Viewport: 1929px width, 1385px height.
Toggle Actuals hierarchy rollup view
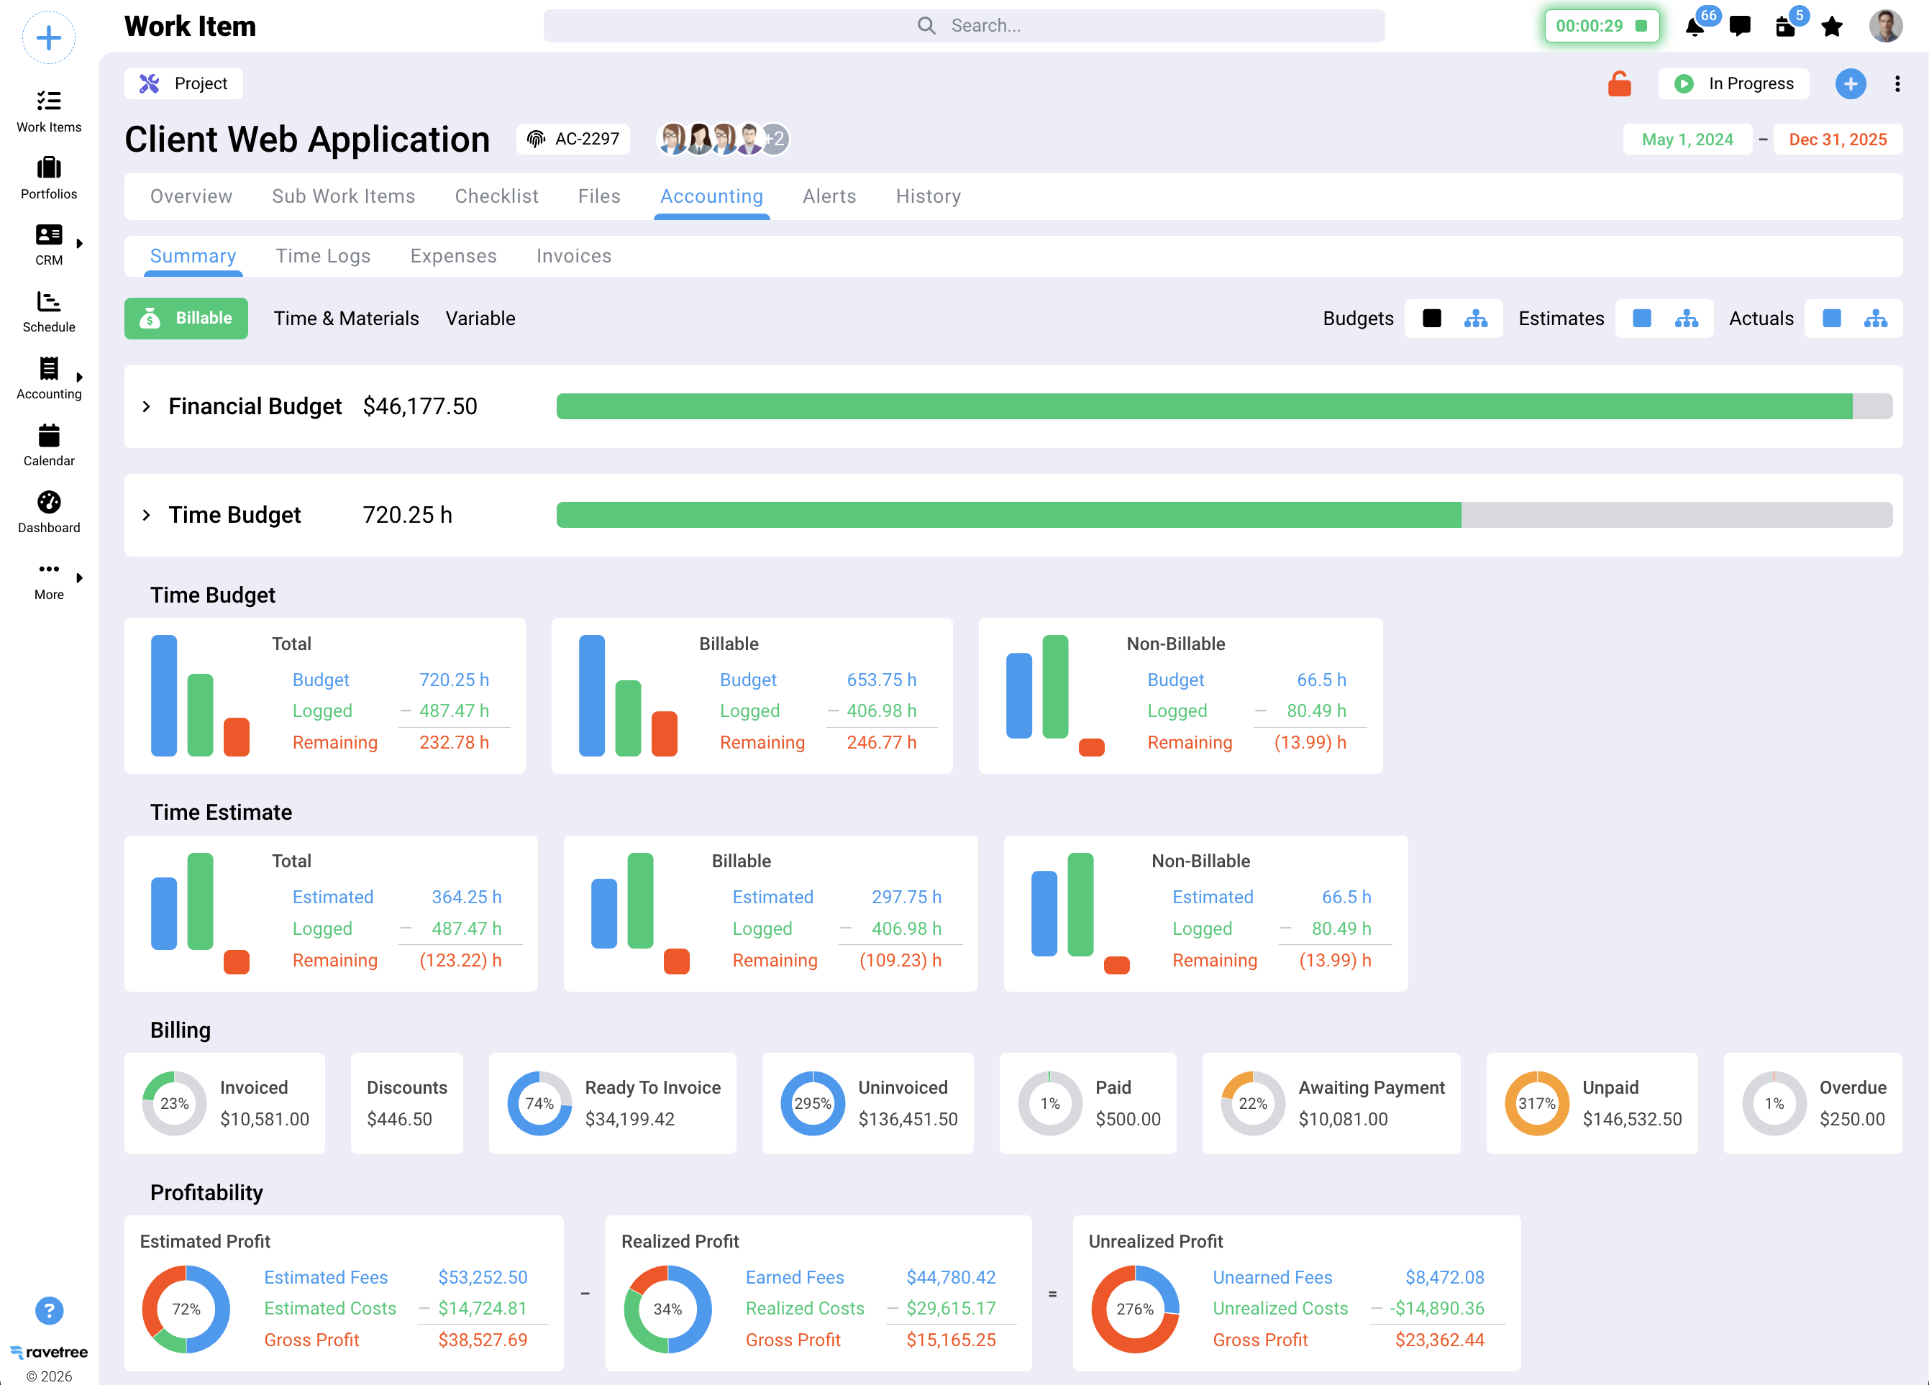click(x=1874, y=318)
